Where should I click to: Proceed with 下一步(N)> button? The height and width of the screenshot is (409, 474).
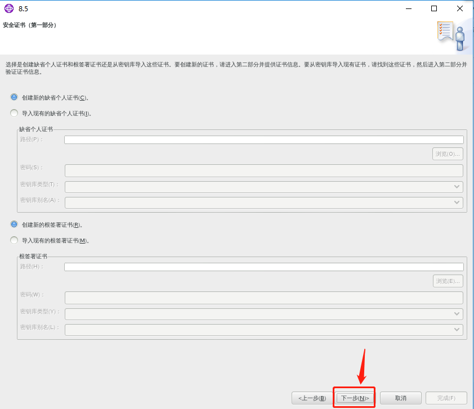(355, 398)
